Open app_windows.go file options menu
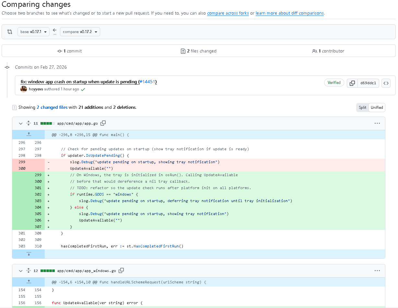 tap(377, 271)
